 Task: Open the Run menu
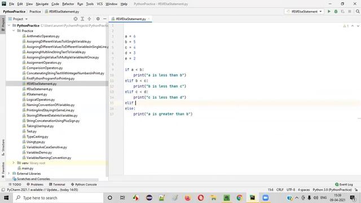(x=80, y=4)
